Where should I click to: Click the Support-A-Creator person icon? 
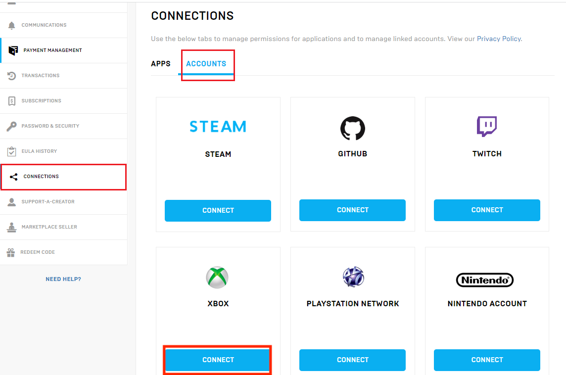point(11,202)
